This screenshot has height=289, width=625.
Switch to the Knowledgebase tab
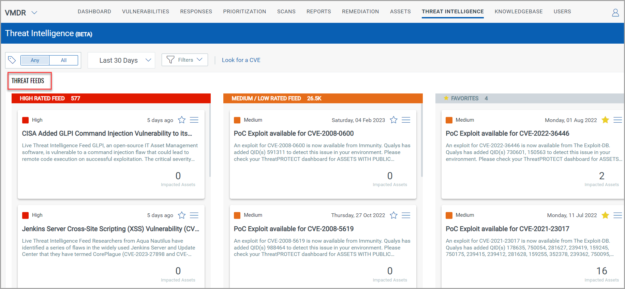tap(518, 12)
